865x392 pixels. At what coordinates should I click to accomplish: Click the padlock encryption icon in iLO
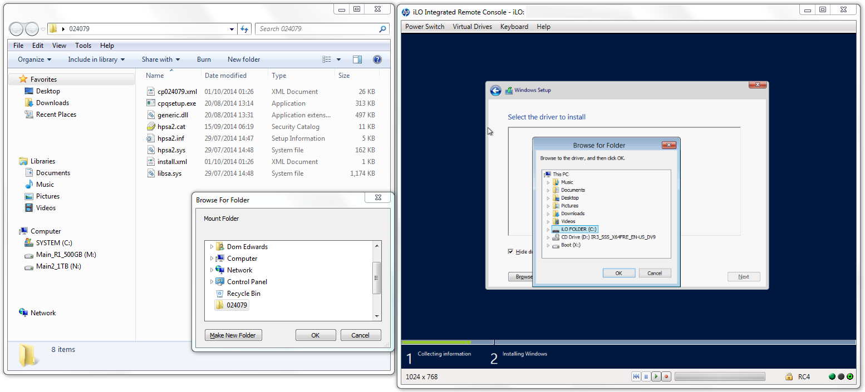(789, 376)
